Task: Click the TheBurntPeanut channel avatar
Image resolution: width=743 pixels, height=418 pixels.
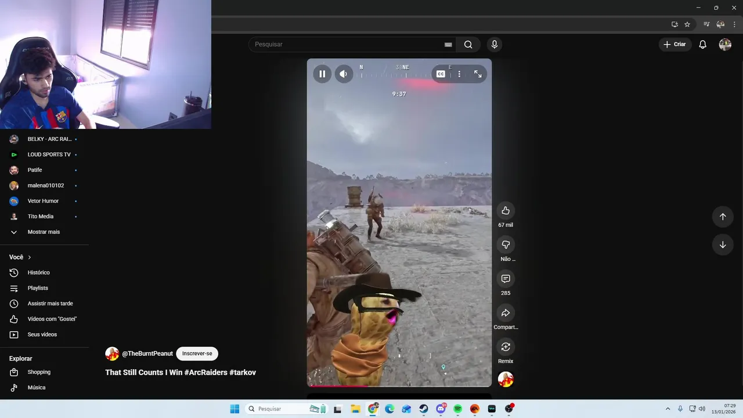Action: (112, 354)
